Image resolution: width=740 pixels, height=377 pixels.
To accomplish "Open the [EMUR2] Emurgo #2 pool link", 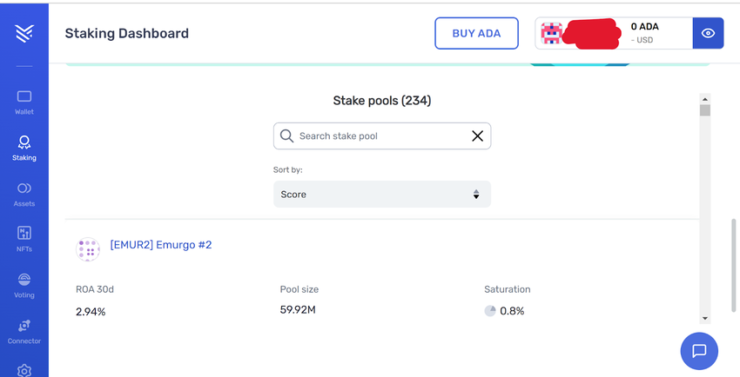I will 161,245.
